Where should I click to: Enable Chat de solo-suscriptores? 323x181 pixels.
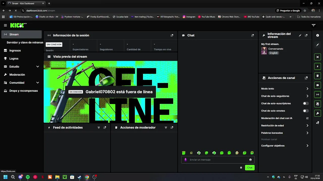[x=306, y=103]
